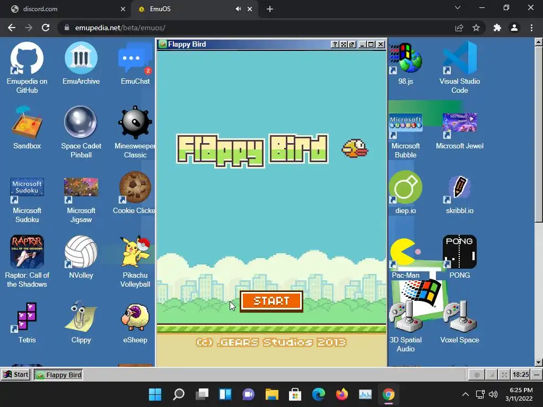Go back in browser history
543x407 pixels.
click(x=12, y=28)
